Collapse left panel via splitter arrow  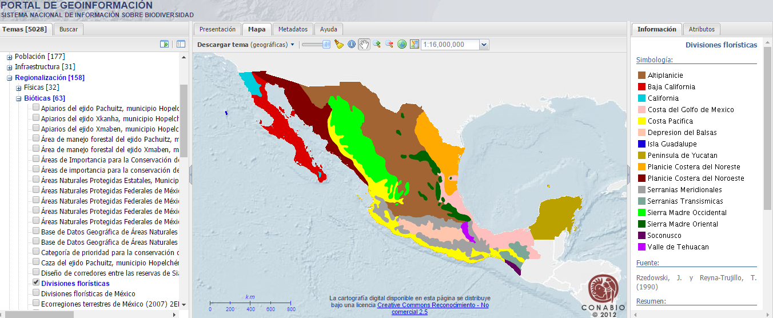point(190,176)
